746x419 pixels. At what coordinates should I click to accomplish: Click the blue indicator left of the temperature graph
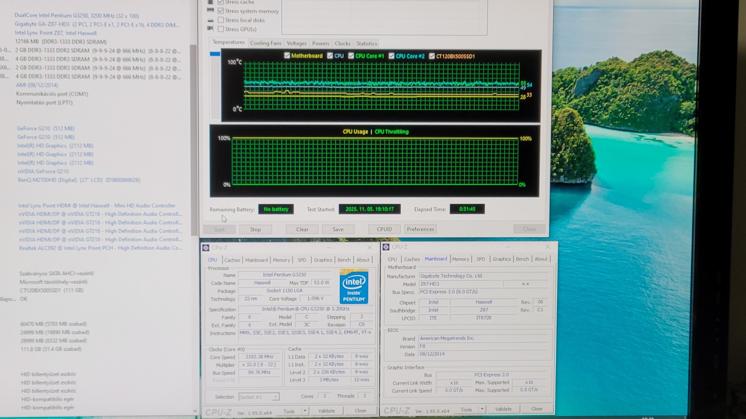pyautogui.click(x=215, y=54)
